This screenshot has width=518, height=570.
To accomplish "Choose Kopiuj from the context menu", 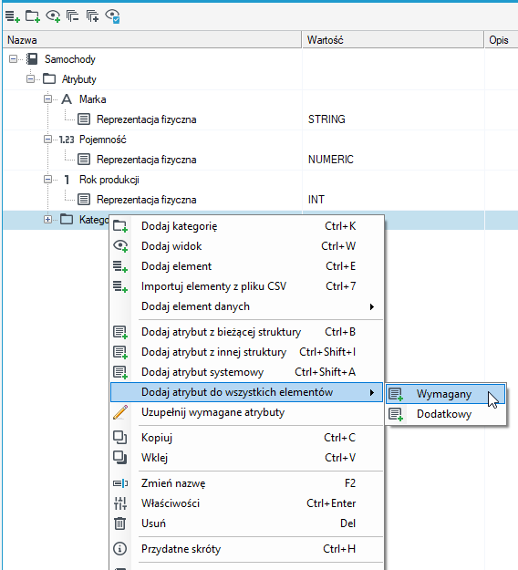I will tap(247, 438).
